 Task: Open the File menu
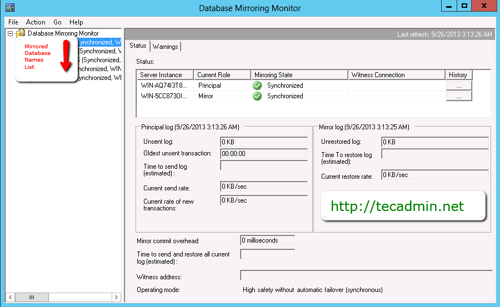click(x=13, y=22)
